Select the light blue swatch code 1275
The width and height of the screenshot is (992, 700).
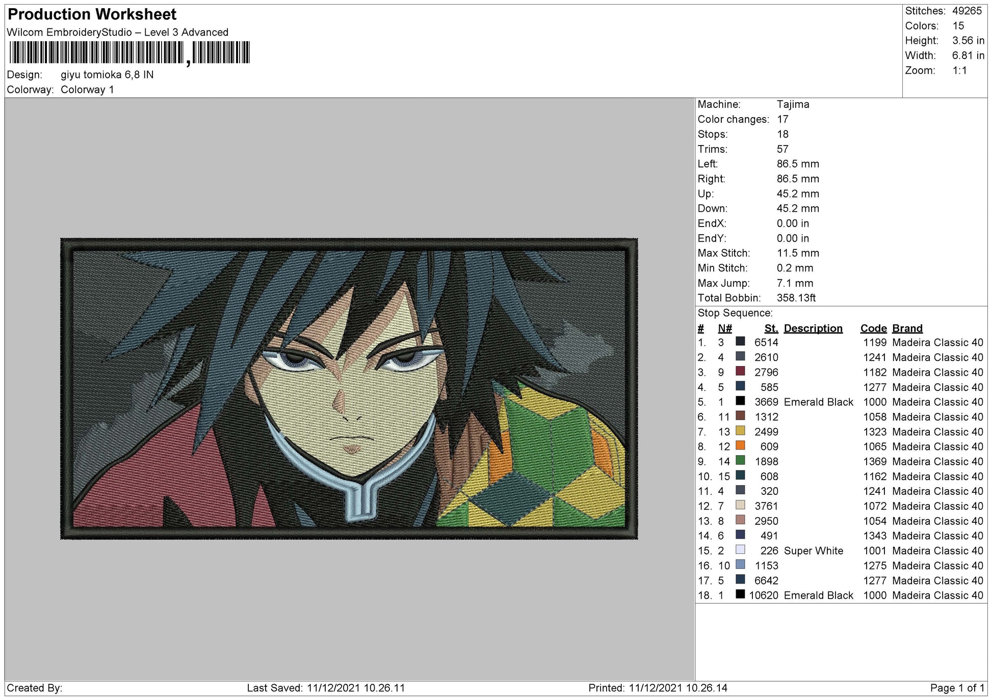[x=740, y=565]
